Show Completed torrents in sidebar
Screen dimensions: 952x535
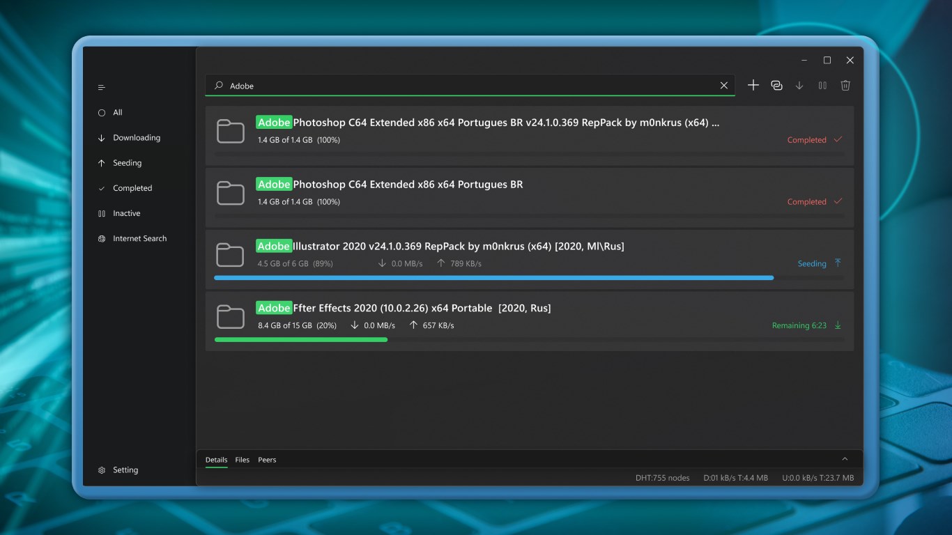coord(132,188)
